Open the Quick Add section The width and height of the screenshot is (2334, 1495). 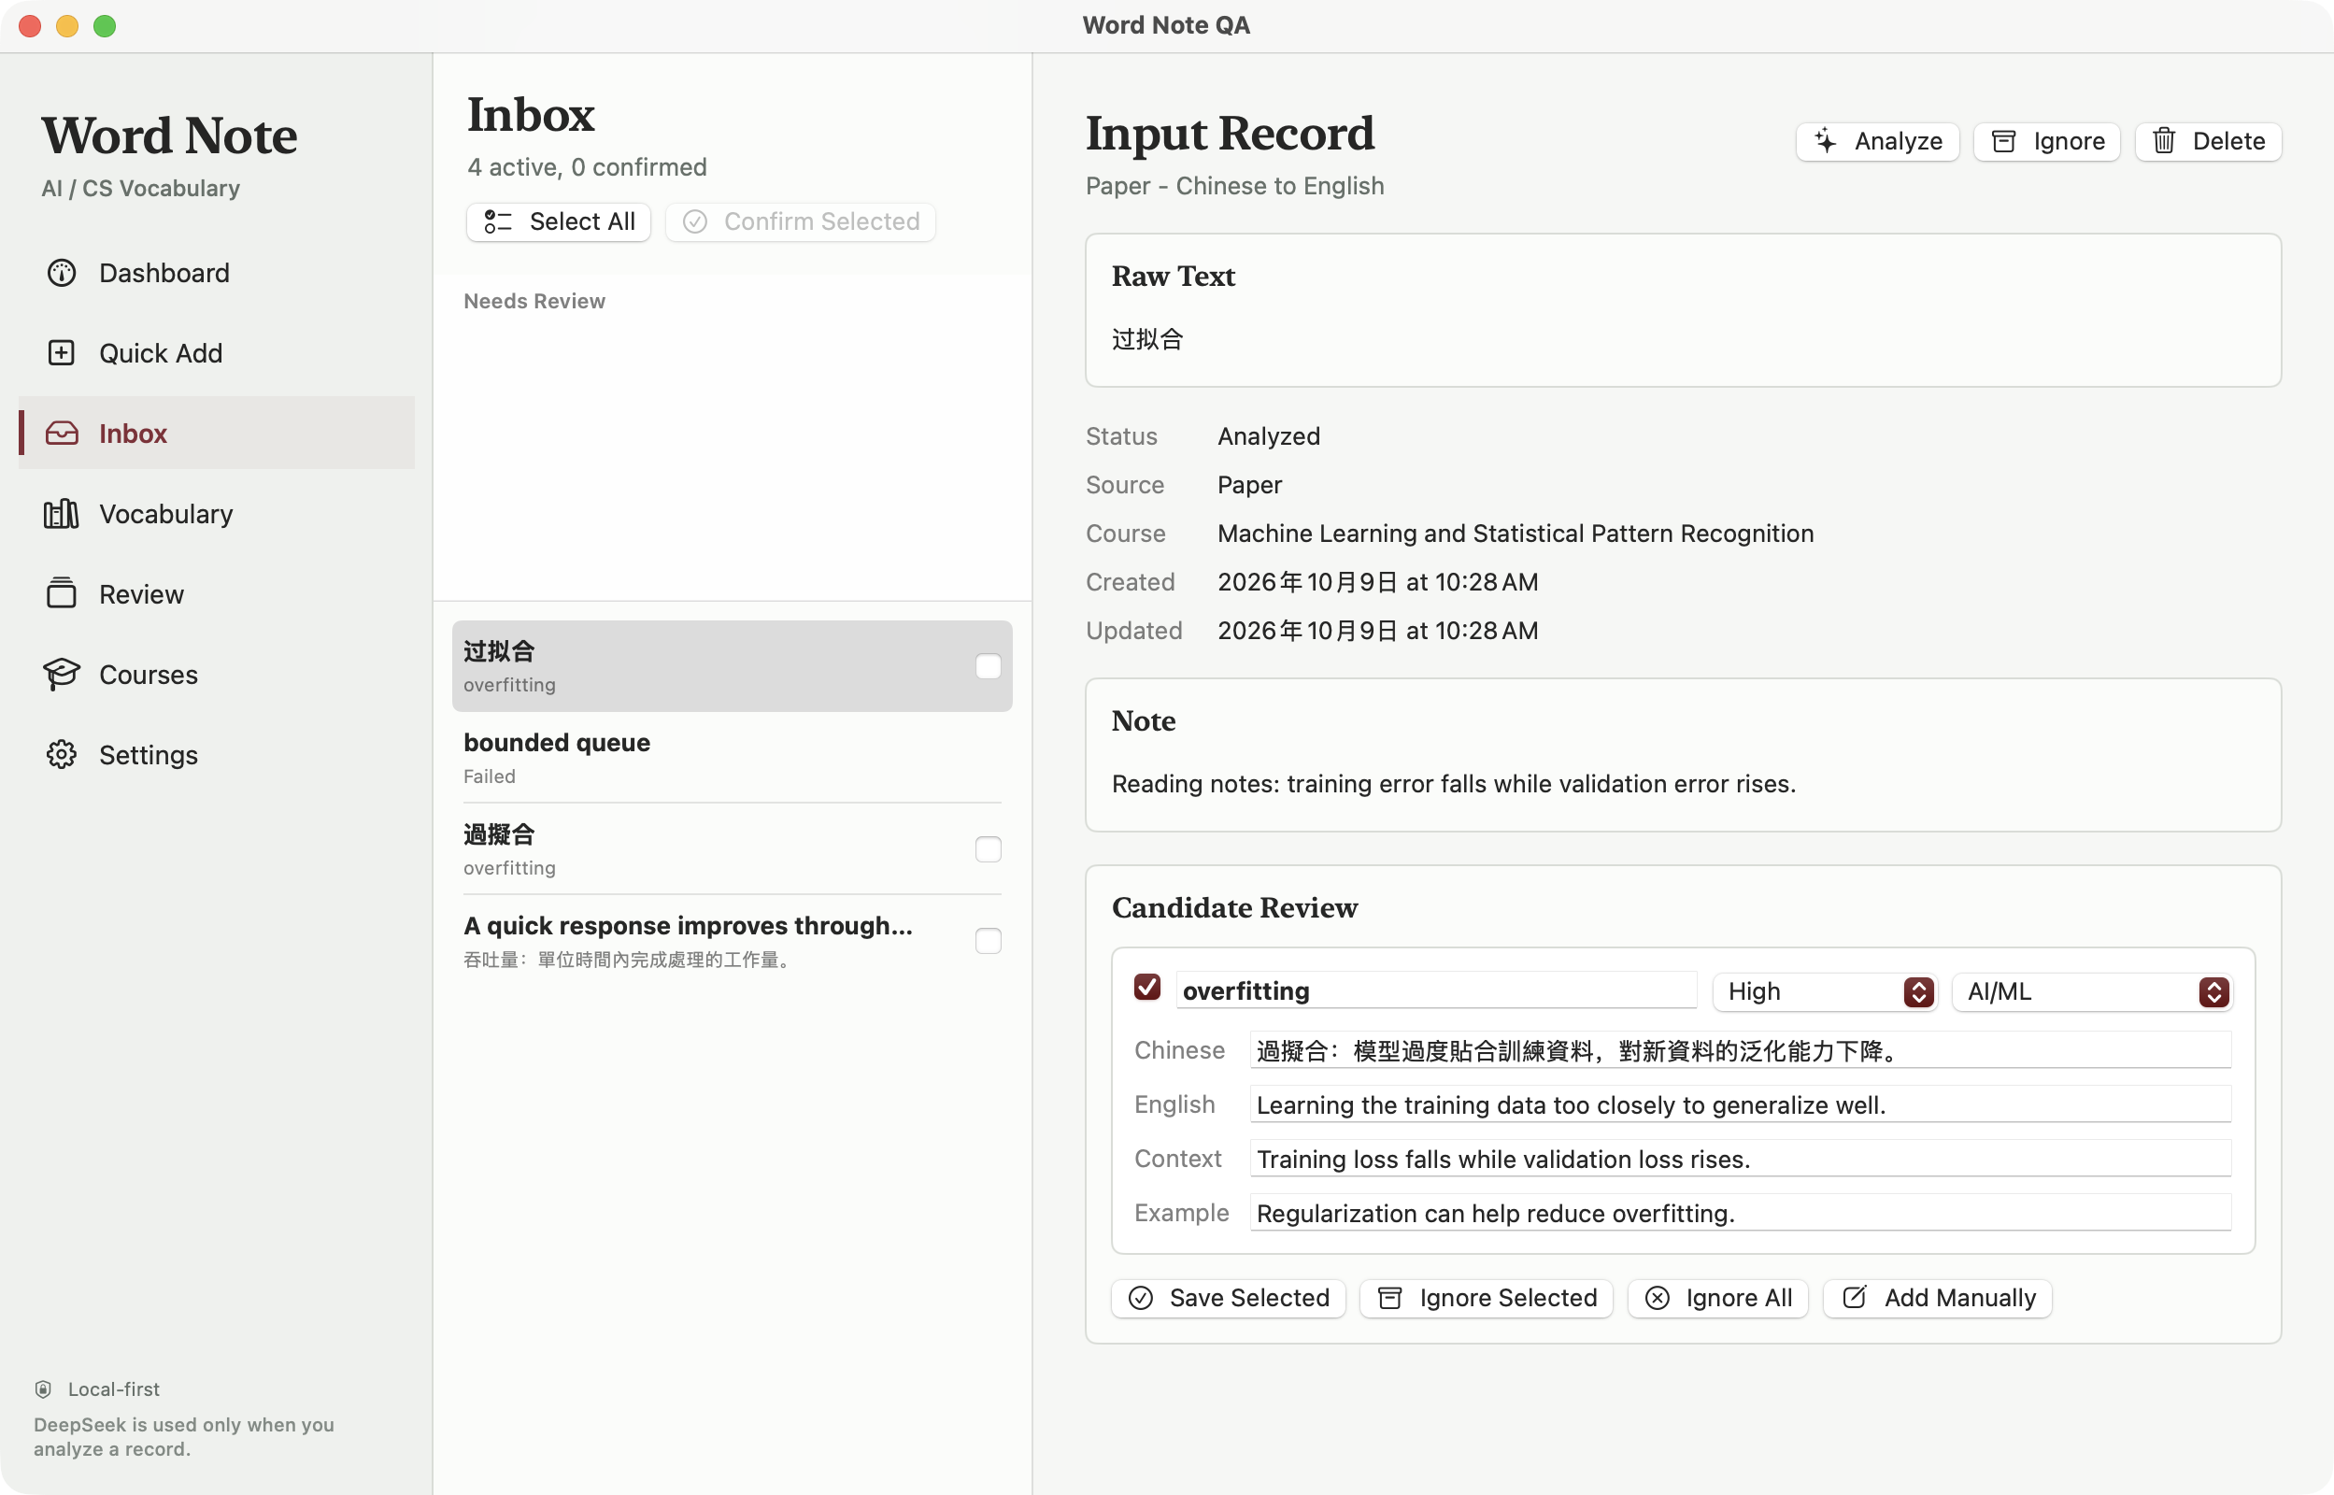coord(217,353)
